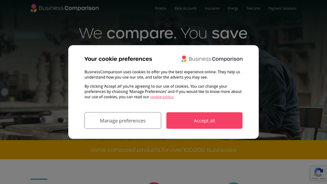This screenshot has width=327, height=184.
Task: Click the BusinessComparison header logo text
Action: click(68, 8)
